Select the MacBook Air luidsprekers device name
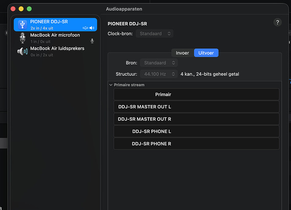The image size is (291, 210). tap(57, 48)
